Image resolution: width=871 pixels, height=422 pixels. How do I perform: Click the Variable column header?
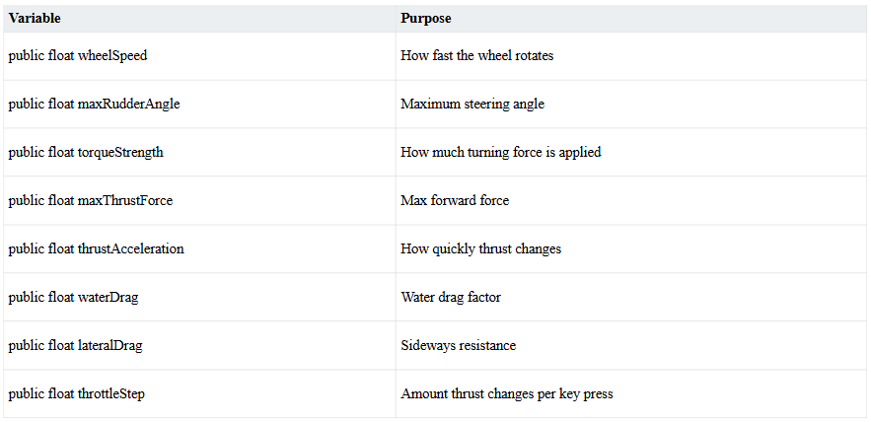35,18
